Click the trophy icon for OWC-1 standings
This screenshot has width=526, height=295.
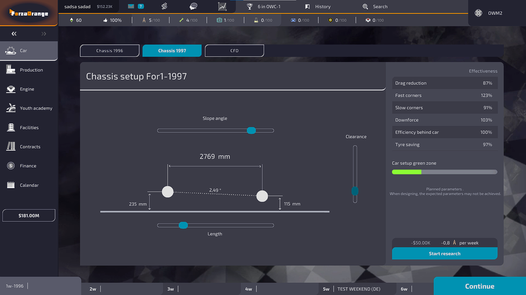[249, 6]
